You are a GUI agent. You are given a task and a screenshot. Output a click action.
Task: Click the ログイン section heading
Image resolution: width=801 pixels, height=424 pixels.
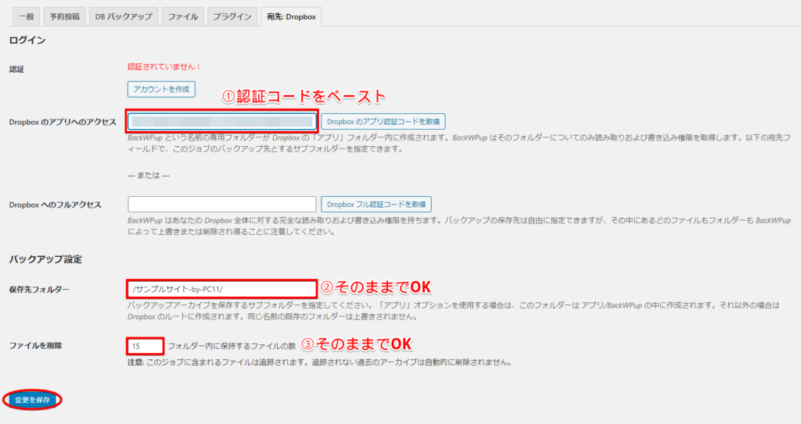click(27, 41)
